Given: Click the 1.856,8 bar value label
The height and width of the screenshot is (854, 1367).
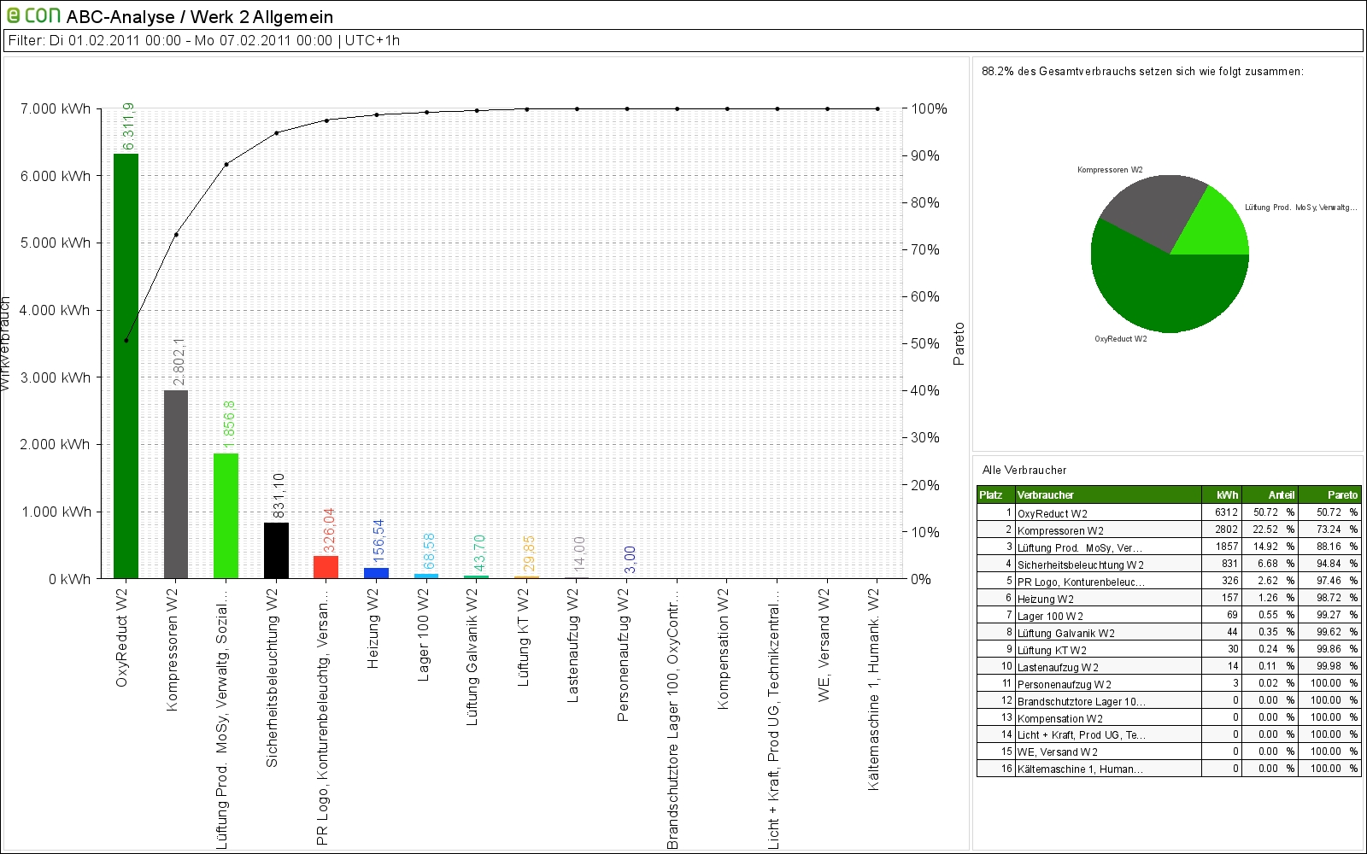Looking at the screenshot, I should click(x=228, y=424).
